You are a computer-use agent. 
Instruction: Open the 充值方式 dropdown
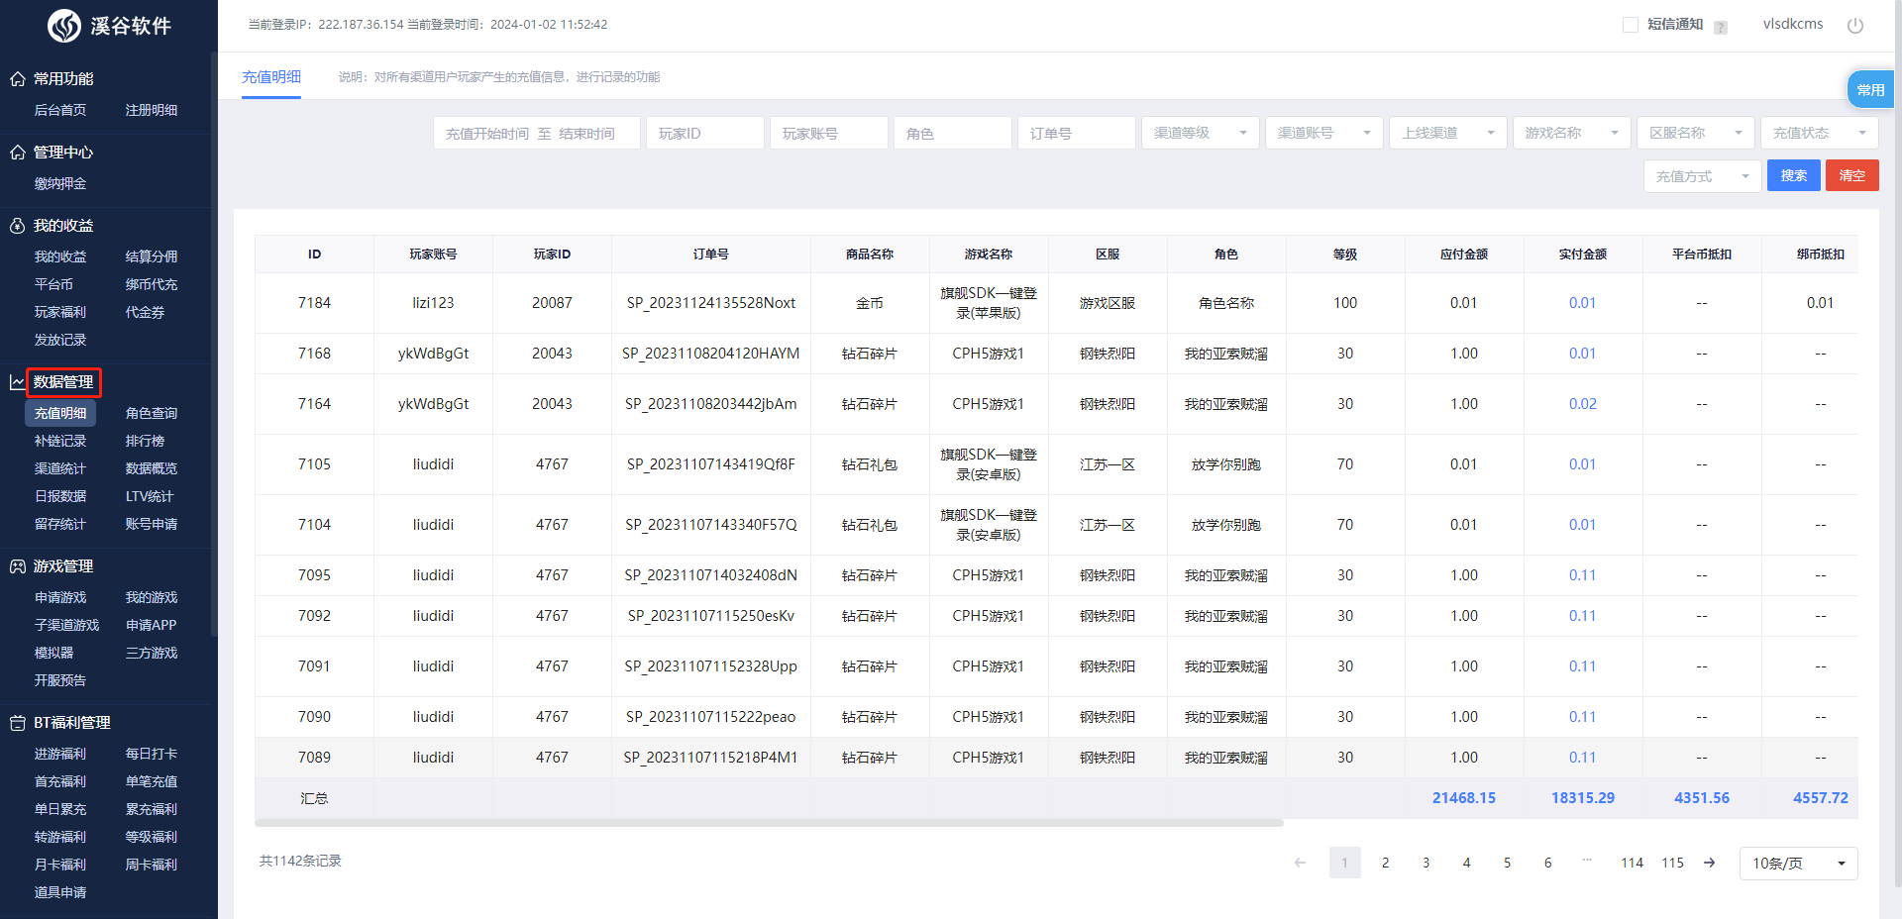[1703, 176]
